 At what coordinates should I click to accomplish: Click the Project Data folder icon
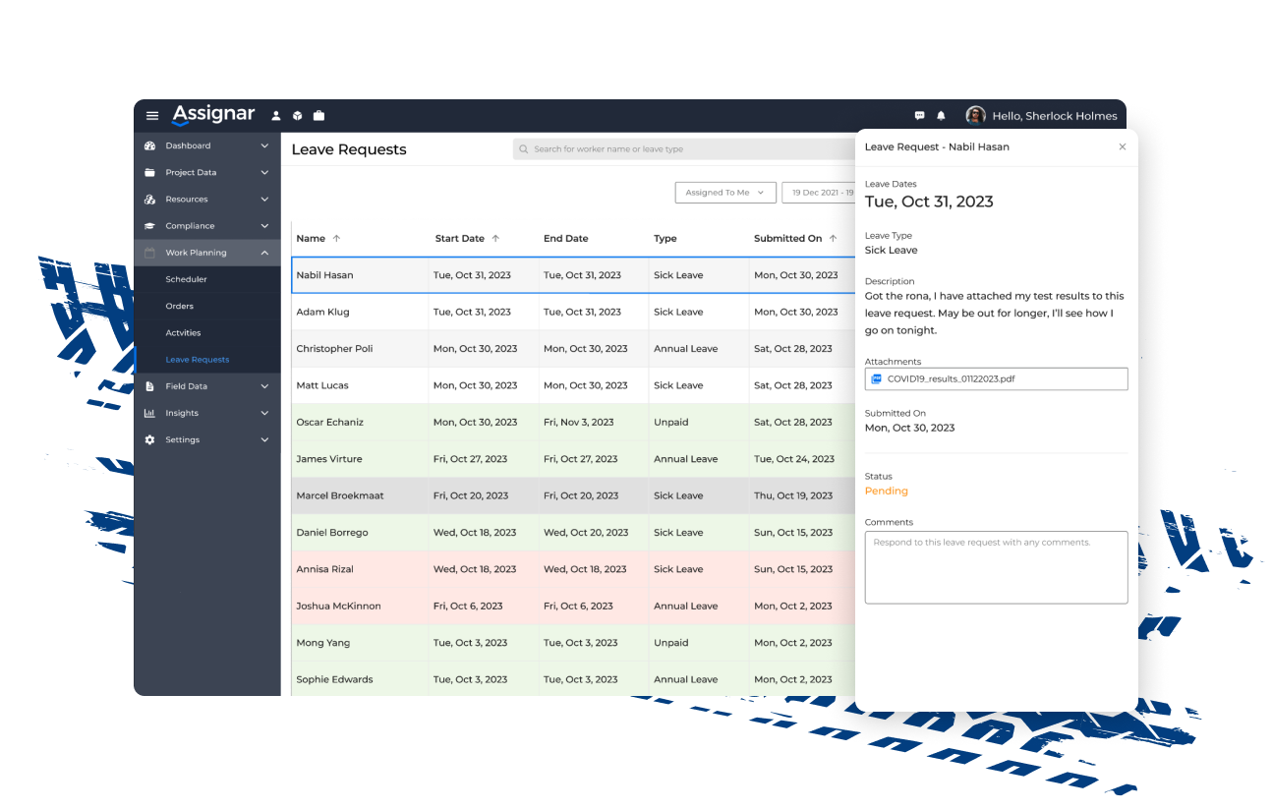point(148,172)
